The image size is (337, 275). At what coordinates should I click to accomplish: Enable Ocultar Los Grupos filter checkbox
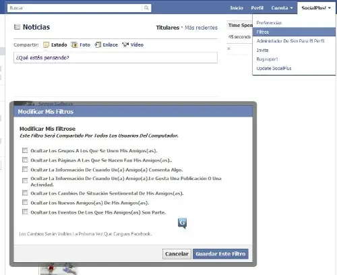(x=25, y=150)
